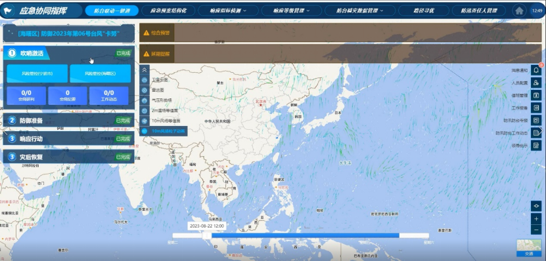Zoom in the map with plus icon
546x261 pixels.
click(536, 219)
